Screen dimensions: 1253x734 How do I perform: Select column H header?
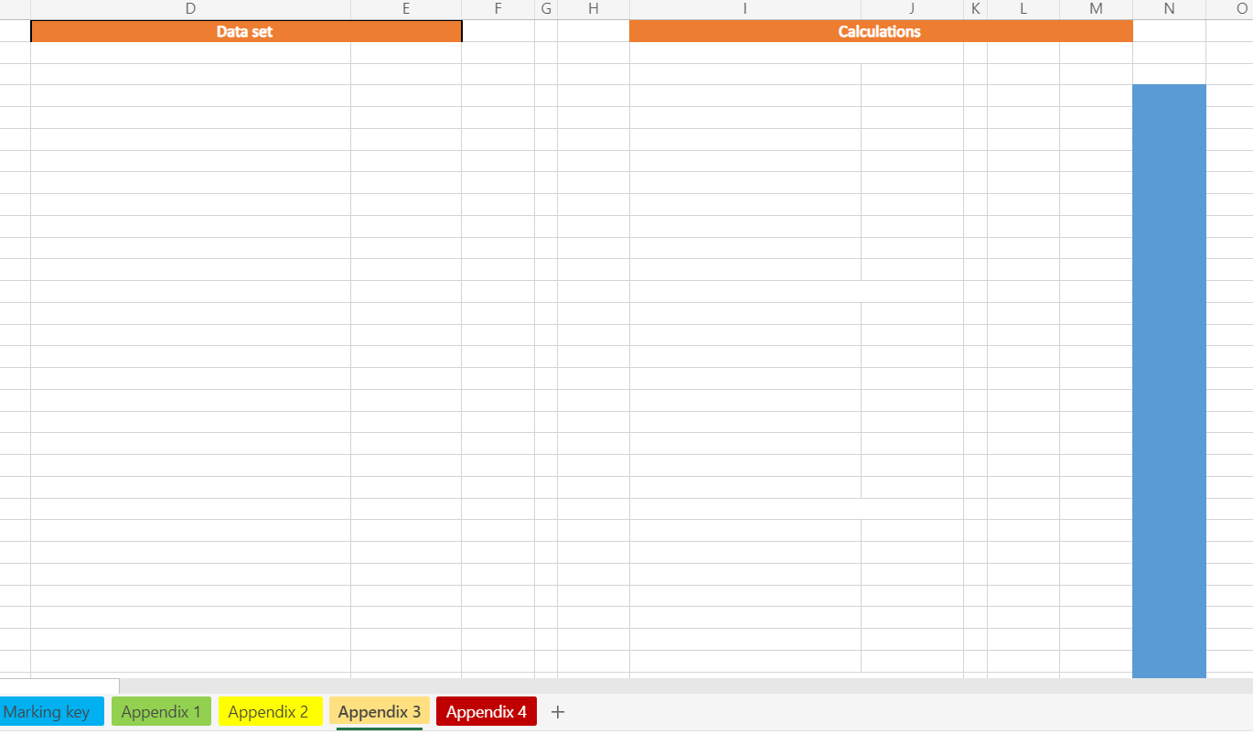tap(594, 9)
